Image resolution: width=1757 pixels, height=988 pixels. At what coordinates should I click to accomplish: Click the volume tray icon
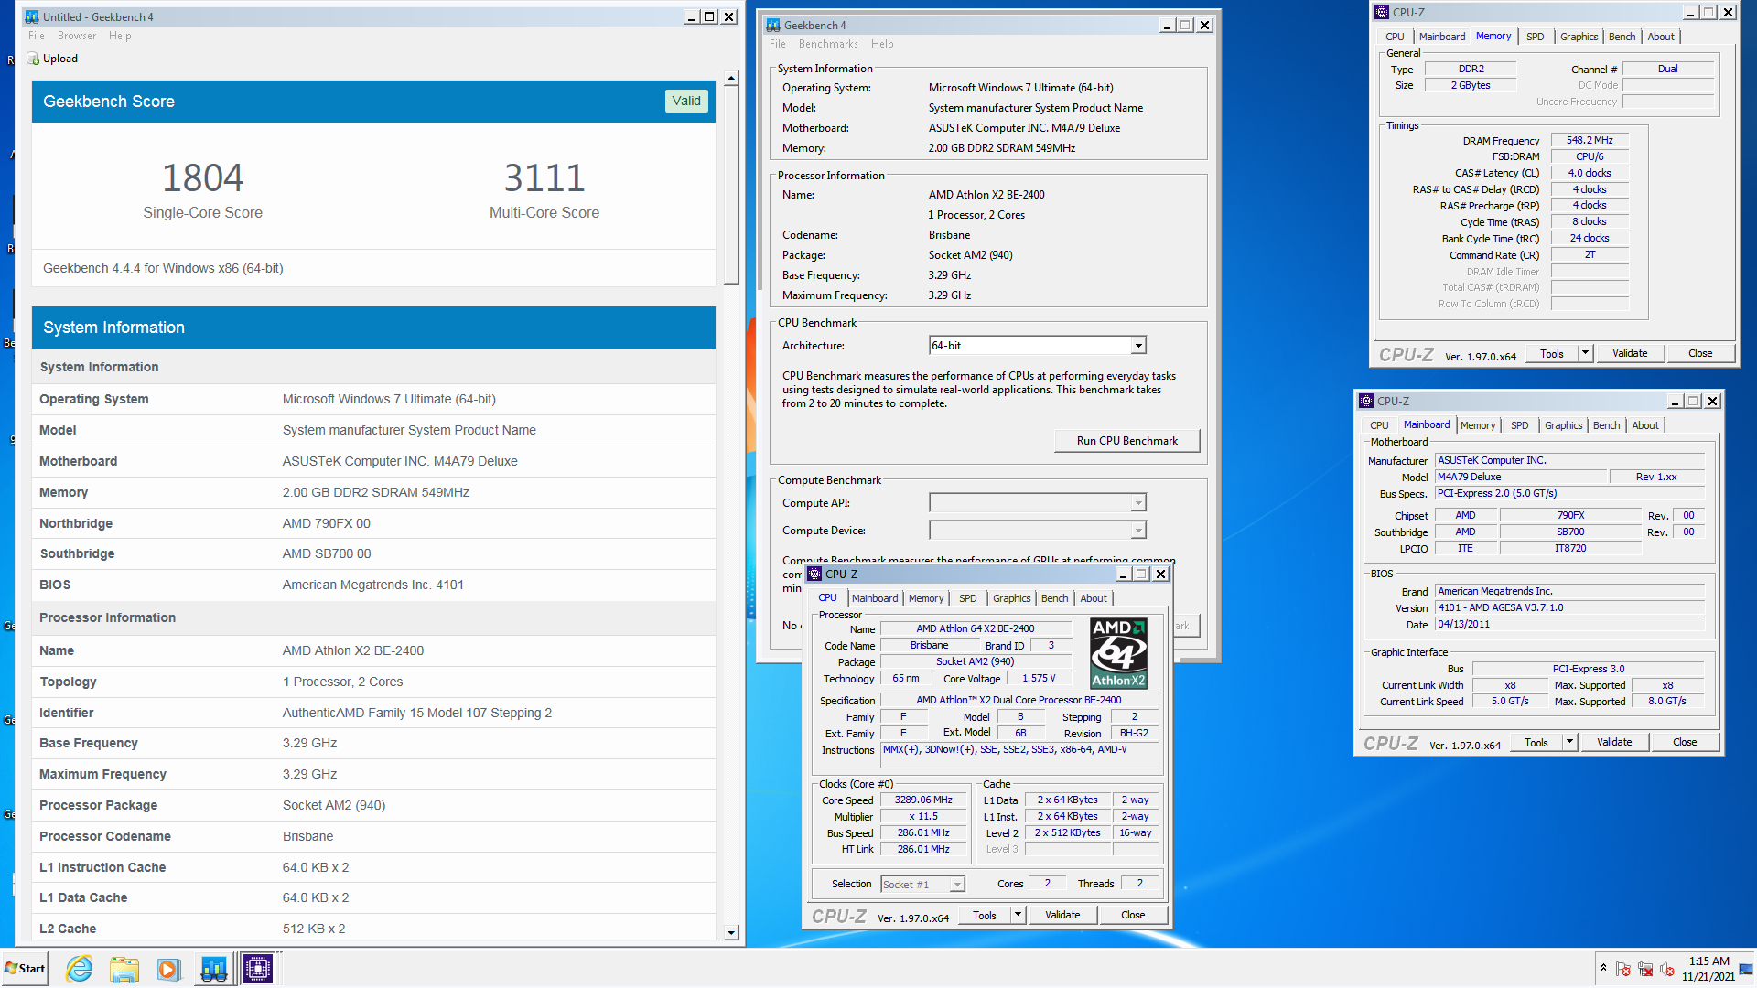click(1667, 969)
